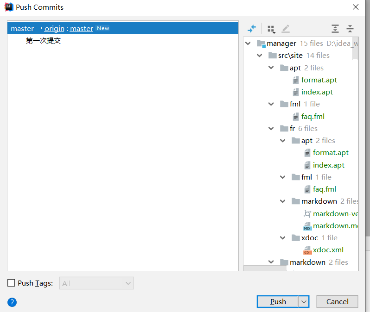Open the Push Tags All dropdown

point(96,283)
